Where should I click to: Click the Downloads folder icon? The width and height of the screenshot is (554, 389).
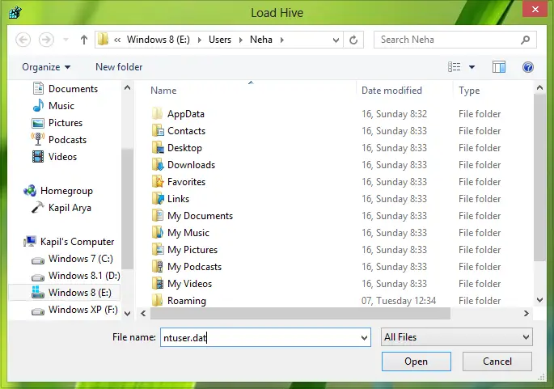tap(158, 165)
